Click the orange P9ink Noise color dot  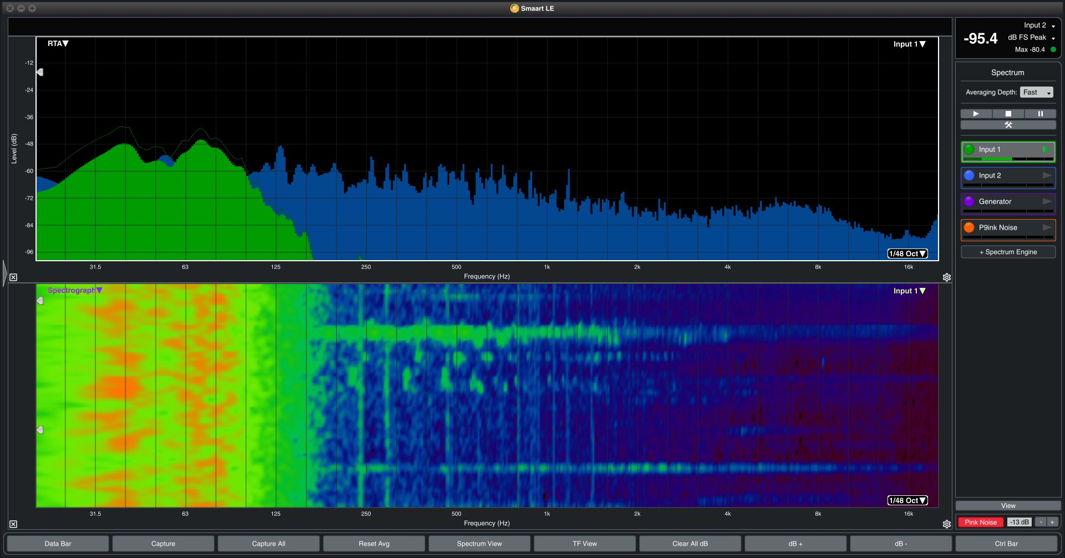pyautogui.click(x=969, y=227)
